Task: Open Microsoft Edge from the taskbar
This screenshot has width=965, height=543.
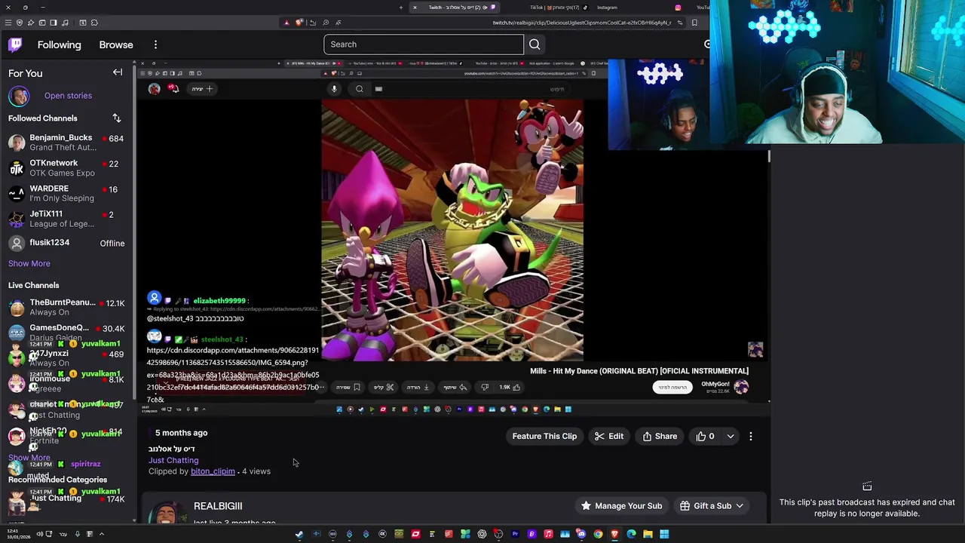Action: [x=631, y=534]
